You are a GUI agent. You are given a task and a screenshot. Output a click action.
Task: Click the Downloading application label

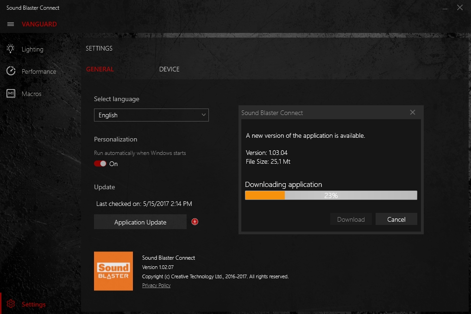(283, 185)
